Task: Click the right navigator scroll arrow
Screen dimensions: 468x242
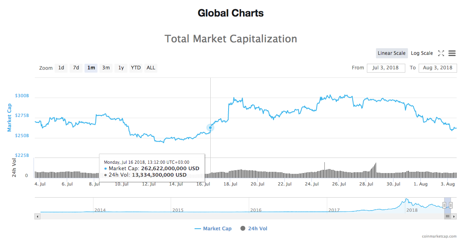Action: click(x=454, y=216)
